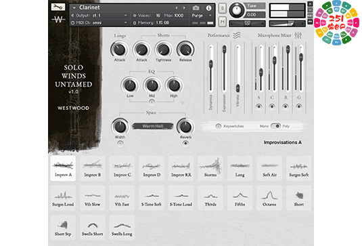The height and width of the screenshot is (246, 362).
Task: Toggle the G microphone on/off
Action: [299, 106]
